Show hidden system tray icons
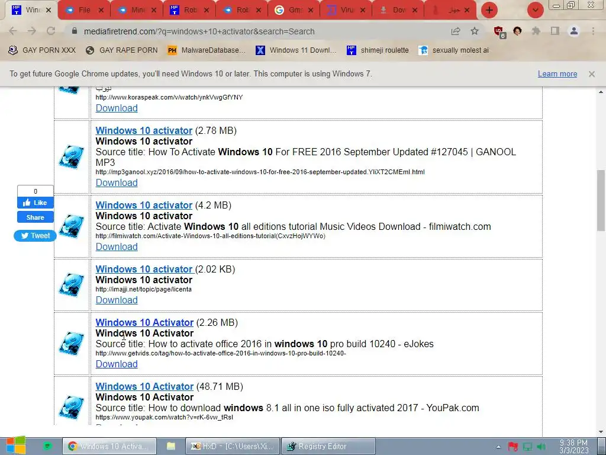This screenshot has width=606, height=455. [x=498, y=447]
